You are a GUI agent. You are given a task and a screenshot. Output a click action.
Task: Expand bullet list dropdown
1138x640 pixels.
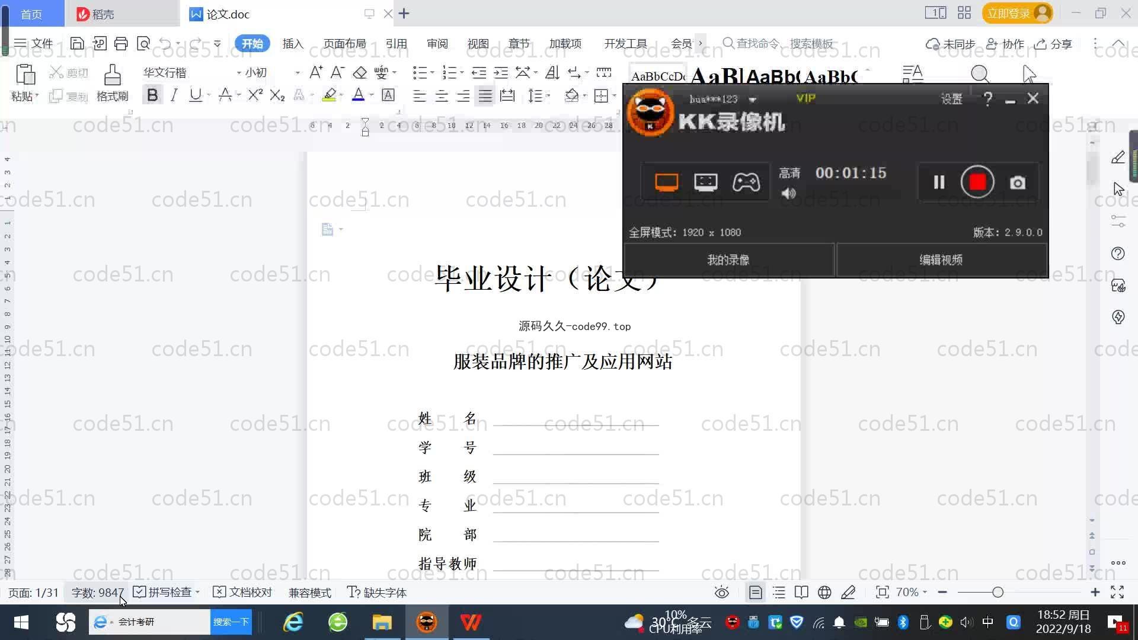coord(432,72)
